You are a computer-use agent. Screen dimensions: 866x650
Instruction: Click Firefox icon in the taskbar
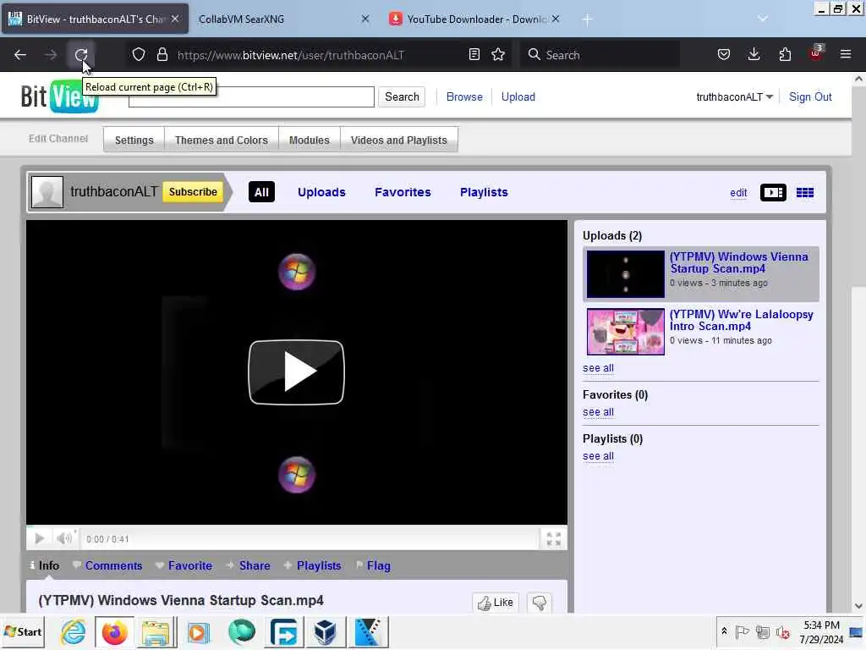coord(114,631)
